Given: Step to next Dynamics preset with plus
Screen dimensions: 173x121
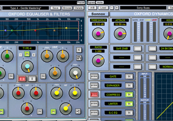Looking at the screenshot, I should point(117,8).
